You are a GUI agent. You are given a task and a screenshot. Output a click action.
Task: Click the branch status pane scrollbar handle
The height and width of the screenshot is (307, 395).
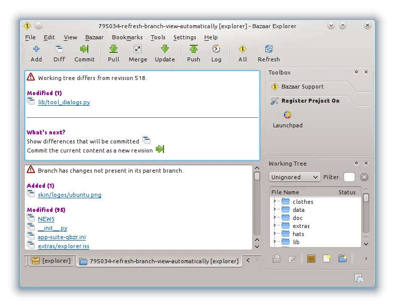tap(257, 176)
